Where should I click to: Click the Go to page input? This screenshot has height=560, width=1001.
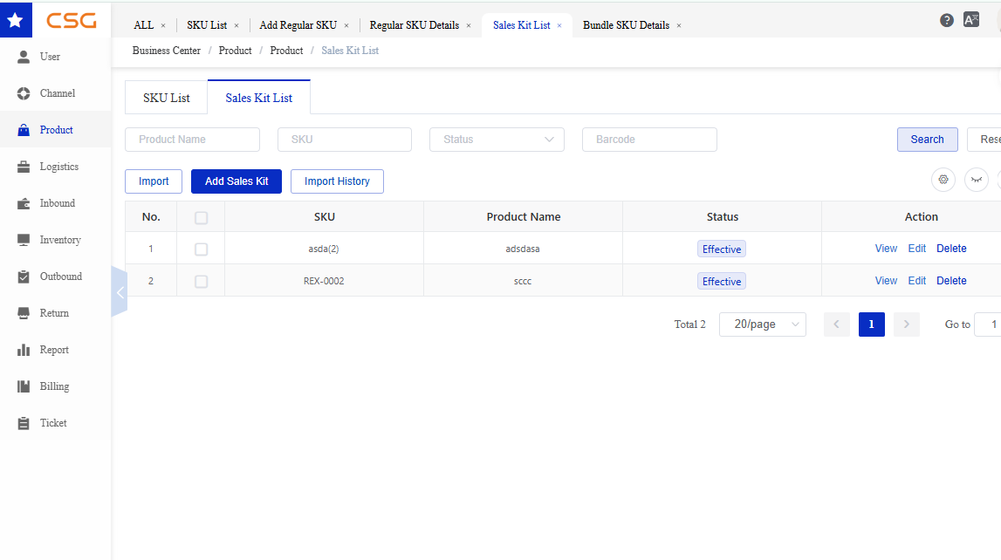[988, 324]
